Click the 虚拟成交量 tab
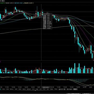The height and width of the screenshot is (94, 94). pos(62,89)
